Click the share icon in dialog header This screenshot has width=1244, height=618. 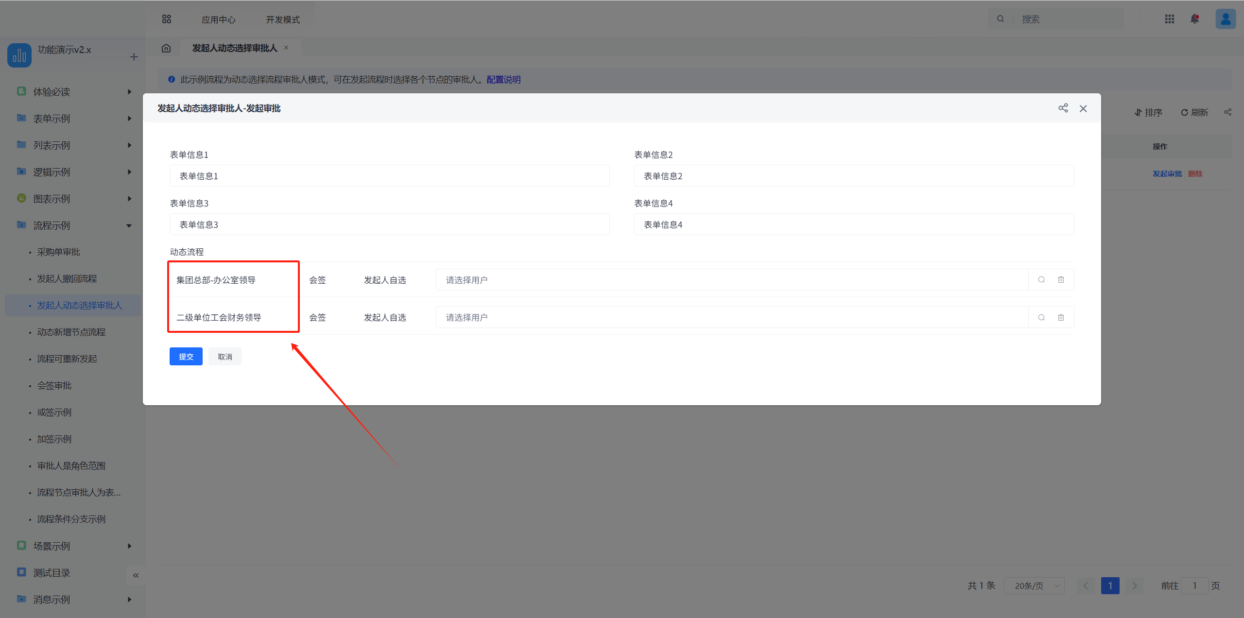tap(1063, 108)
